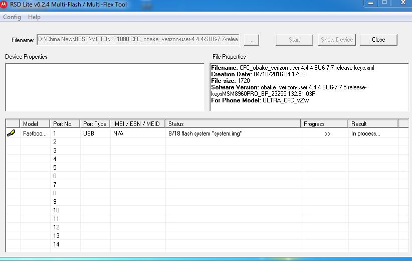Open the Help menu
Screen dimensions: 412x261
(x=34, y=17)
